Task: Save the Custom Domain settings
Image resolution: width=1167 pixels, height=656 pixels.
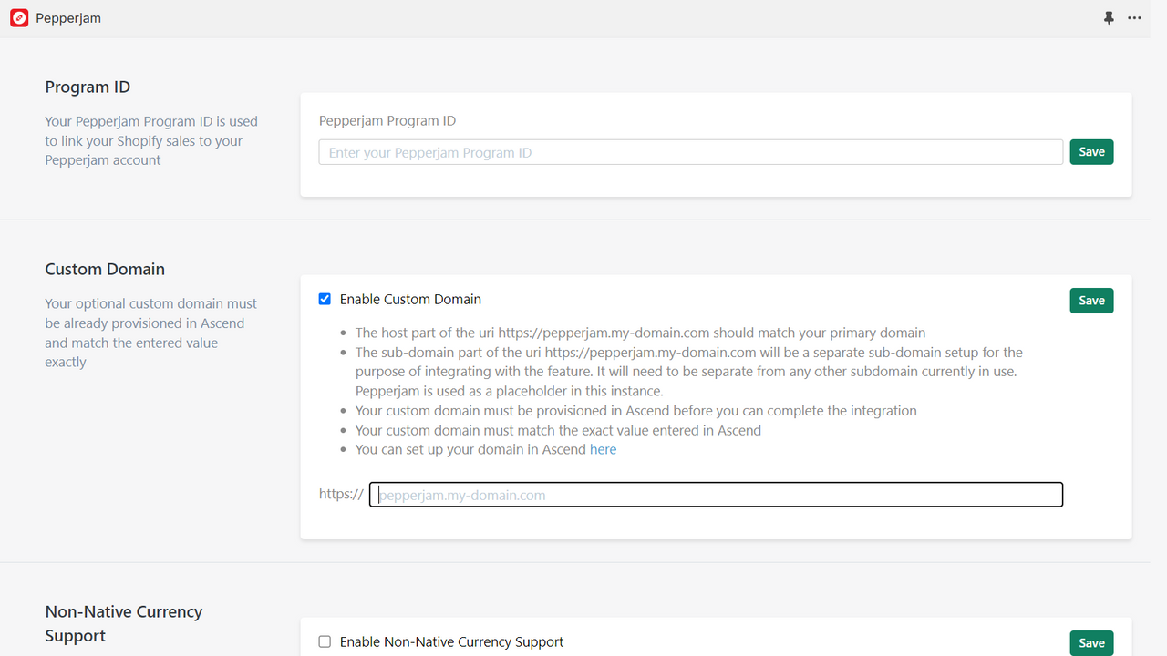Action: 1091,301
